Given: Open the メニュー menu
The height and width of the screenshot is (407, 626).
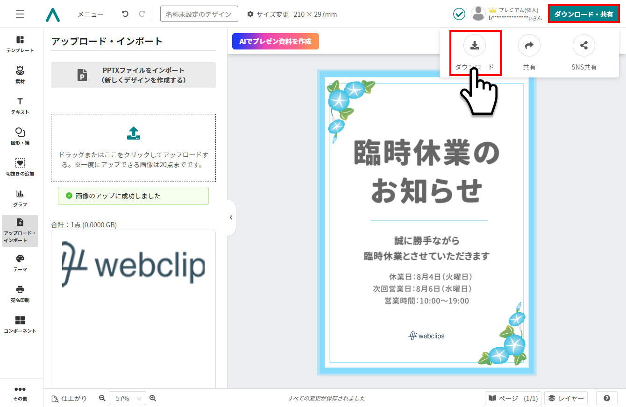Looking at the screenshot, I should (91, 14).
